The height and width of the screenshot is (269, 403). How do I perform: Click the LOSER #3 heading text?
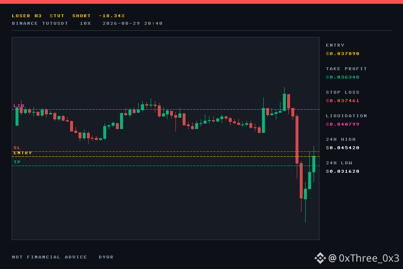(27, 16)
